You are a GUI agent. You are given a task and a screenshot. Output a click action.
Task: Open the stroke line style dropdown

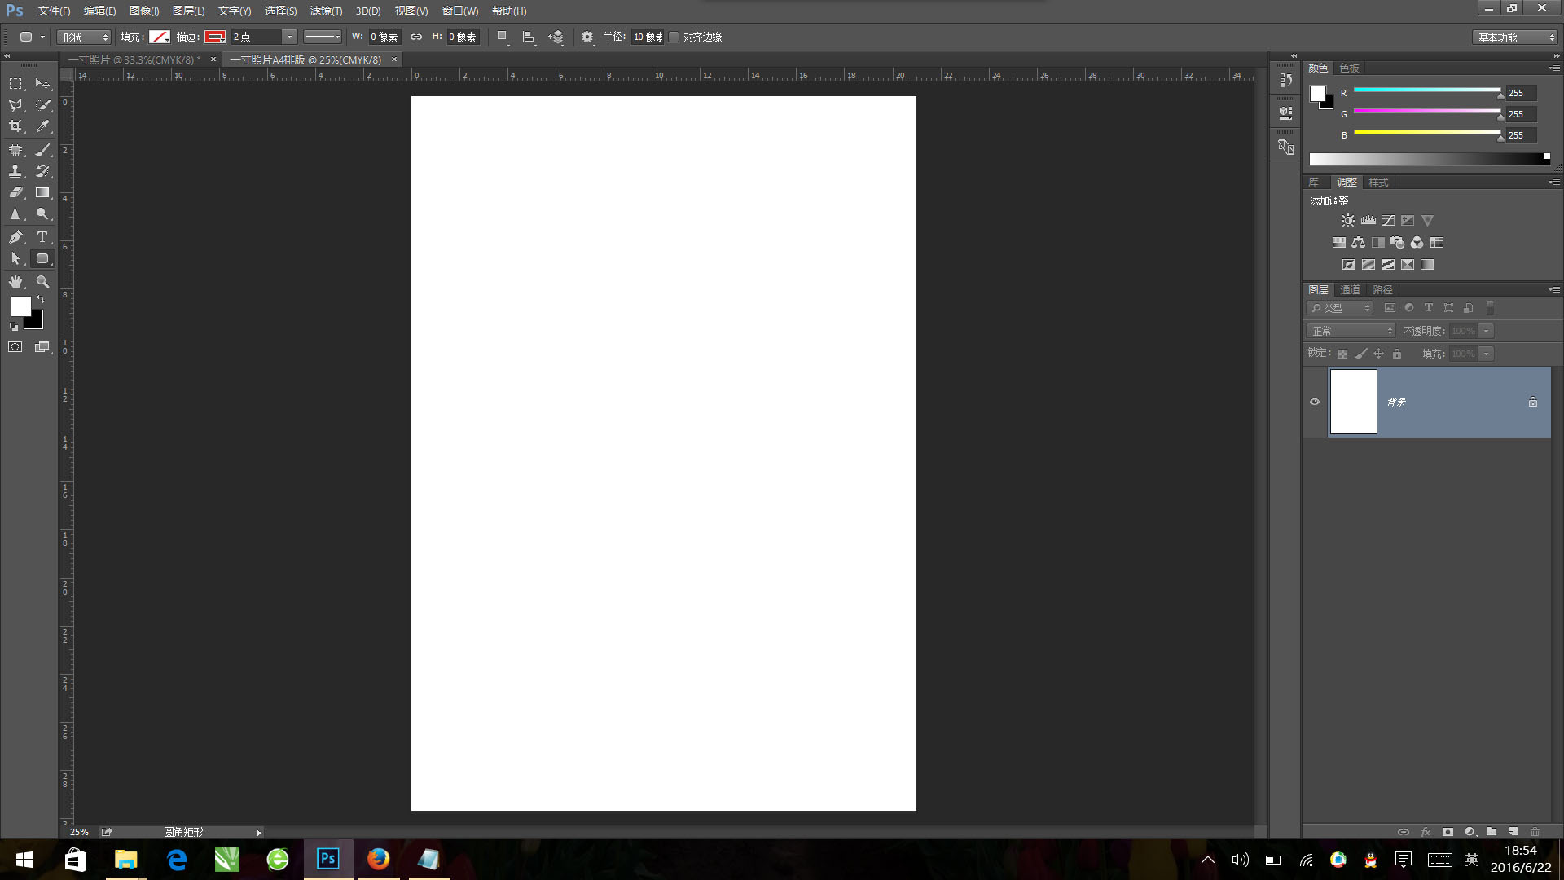point(323,37)
